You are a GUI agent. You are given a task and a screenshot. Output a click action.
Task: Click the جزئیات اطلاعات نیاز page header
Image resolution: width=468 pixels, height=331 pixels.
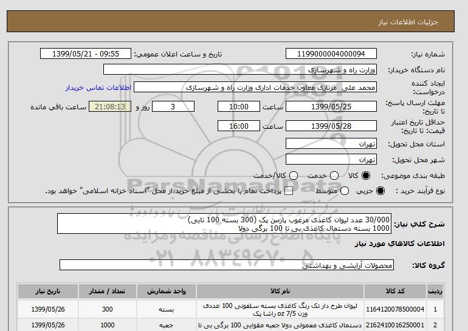(x=408, y=22)
